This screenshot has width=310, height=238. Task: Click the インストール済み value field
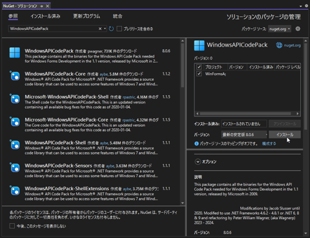point(244,124)
